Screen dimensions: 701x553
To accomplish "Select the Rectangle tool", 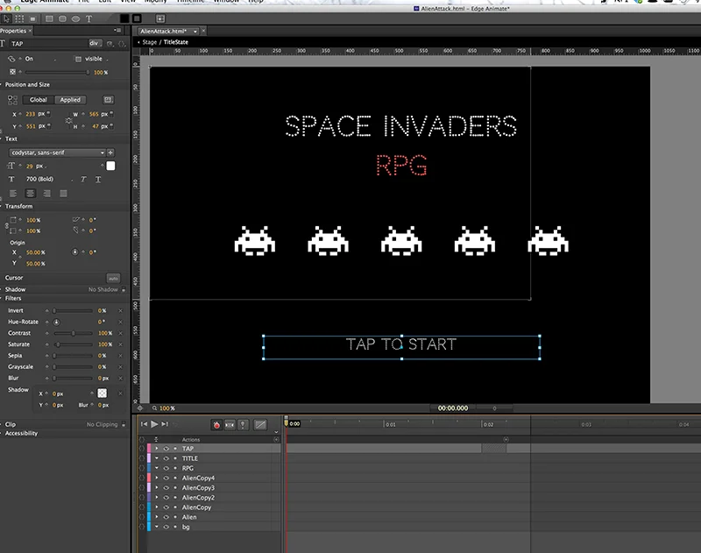I will 49,18.
